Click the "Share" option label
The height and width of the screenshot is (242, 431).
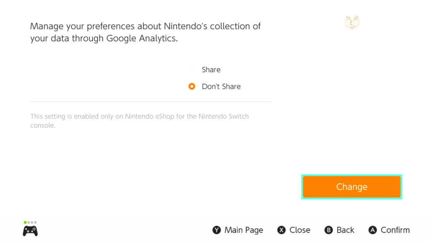tap(211, 70)
